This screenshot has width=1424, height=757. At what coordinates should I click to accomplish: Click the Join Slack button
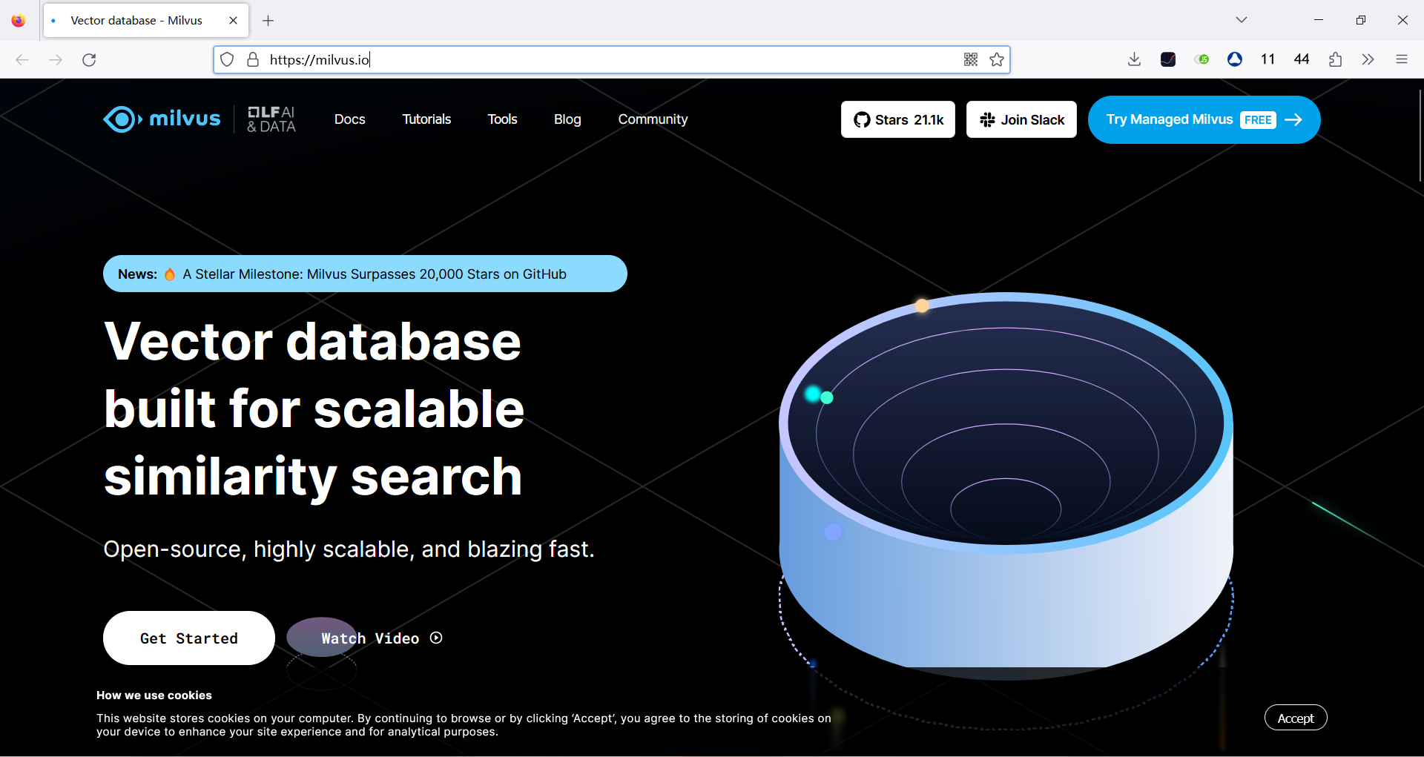[1021, 119]
